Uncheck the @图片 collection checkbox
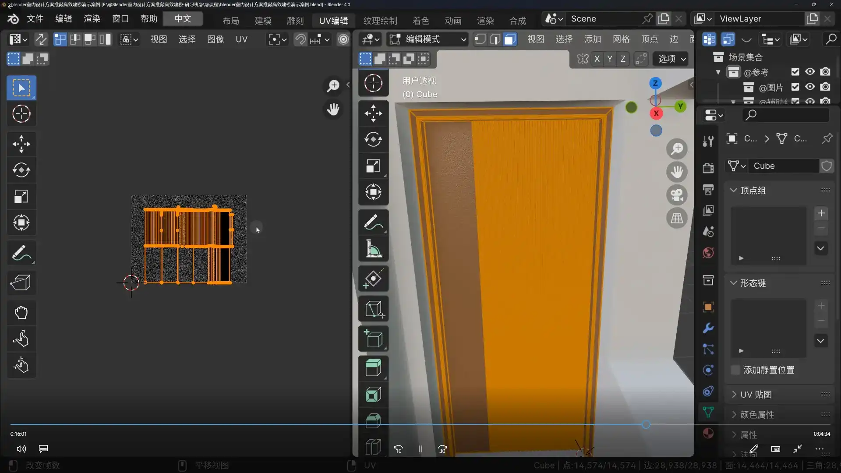Viewport: 841px width, 473px height. pyautogui.click(x=795, y=87)
